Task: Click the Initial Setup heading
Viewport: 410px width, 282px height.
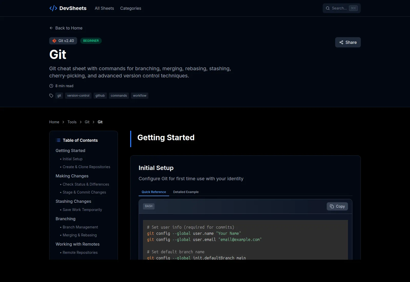Action: [x=156, y=168]
